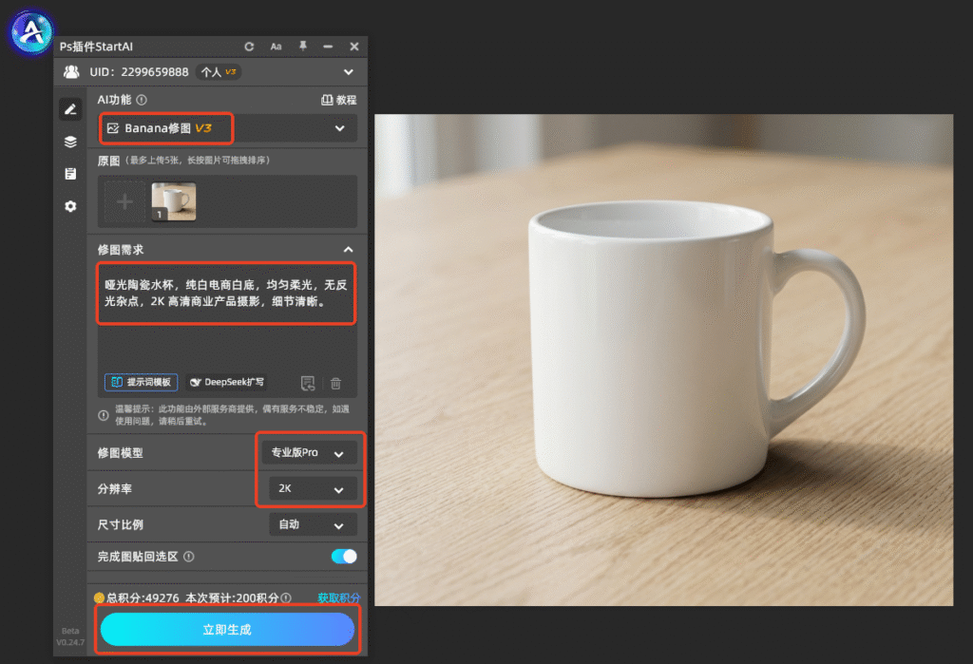This screenshot has width=973, height=664.
Task: Click the refresh icon in the title bar
Action: click(x=249, y=47)
